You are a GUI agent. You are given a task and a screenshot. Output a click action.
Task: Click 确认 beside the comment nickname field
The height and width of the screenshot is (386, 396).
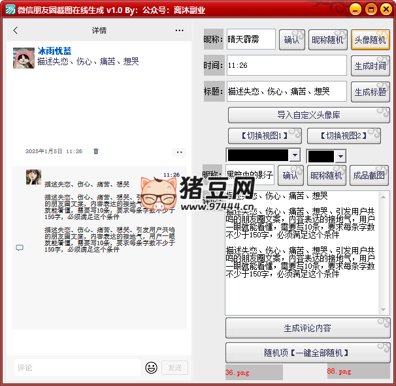coord(290,175)
